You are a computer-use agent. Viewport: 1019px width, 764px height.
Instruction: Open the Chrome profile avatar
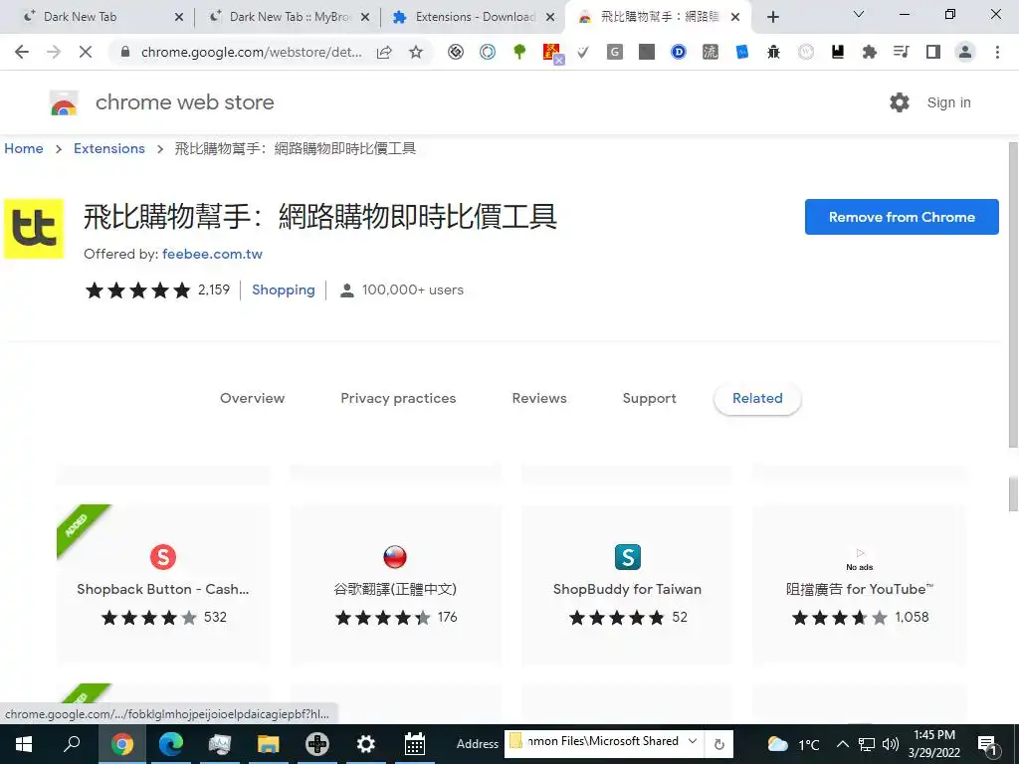tap(965, 52)
